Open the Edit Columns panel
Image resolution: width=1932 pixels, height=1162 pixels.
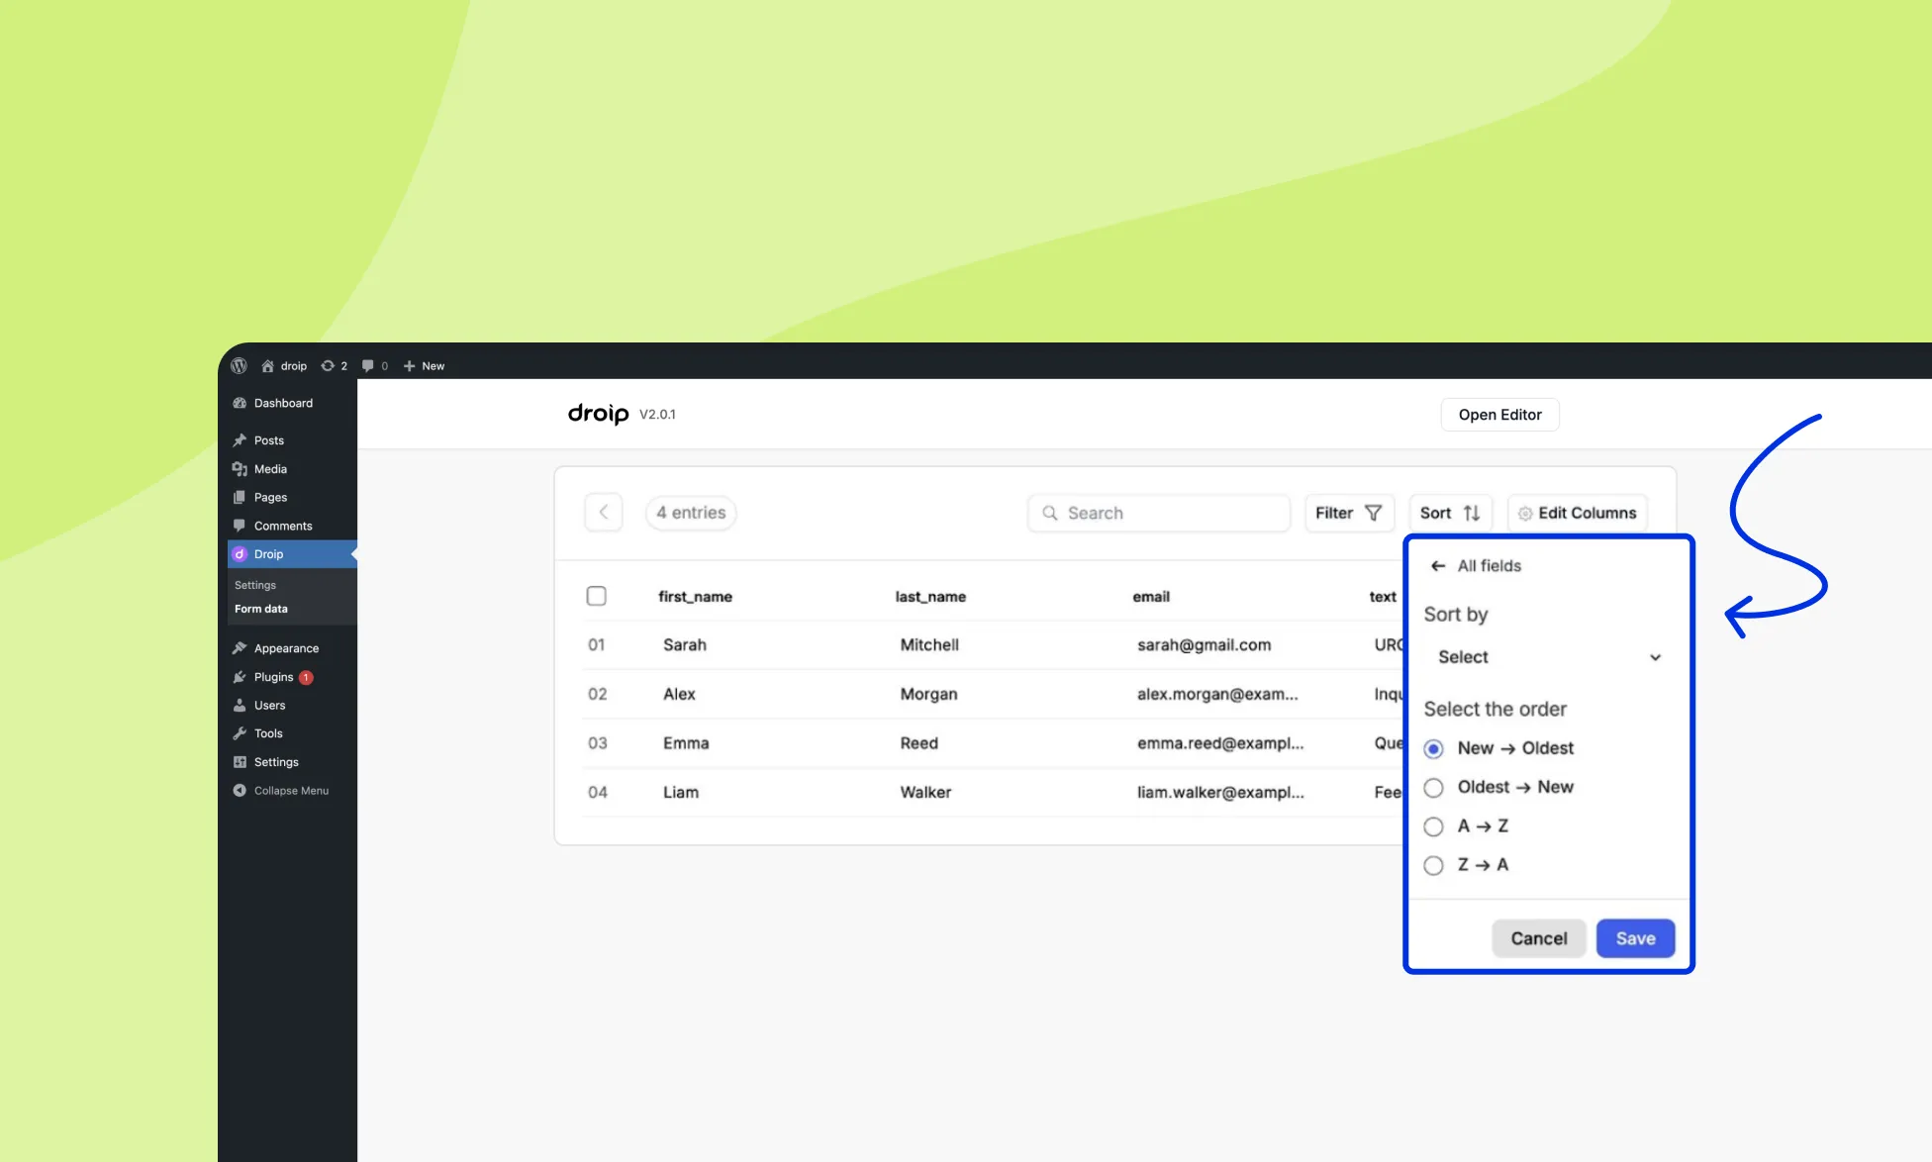pyautogui.click(x=1578, y=513)
